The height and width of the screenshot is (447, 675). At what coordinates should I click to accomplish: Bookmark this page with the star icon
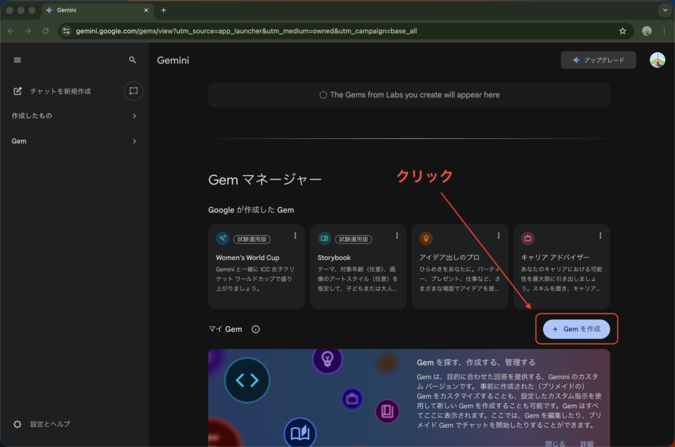tap(622, 31)
